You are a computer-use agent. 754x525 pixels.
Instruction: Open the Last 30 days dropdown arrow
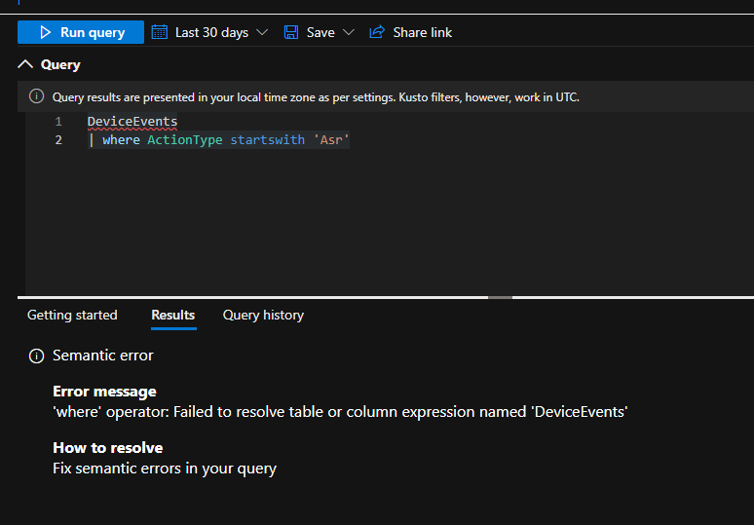tap(262, 32)
